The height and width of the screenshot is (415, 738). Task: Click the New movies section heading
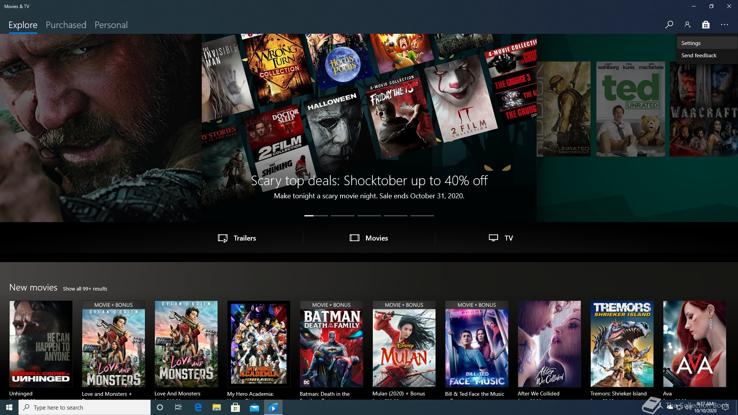(x=33, y=287)
